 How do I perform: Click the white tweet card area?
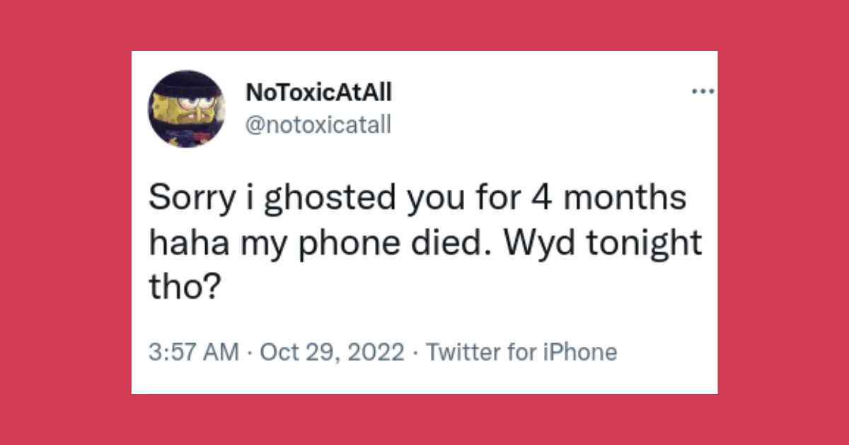pyautogui.click(x=424, y=311)
